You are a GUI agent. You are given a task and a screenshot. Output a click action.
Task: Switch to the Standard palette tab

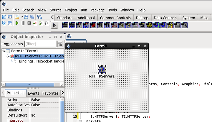(x=65, y=18)
